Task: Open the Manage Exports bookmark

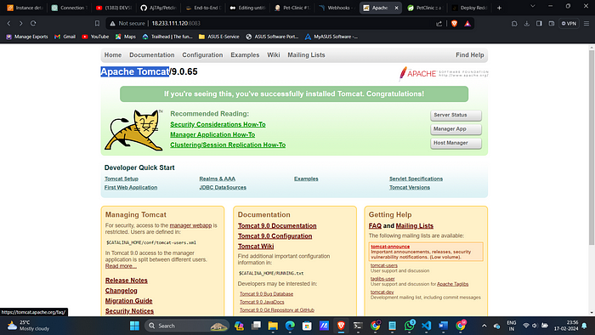Action: click(27, 37)
